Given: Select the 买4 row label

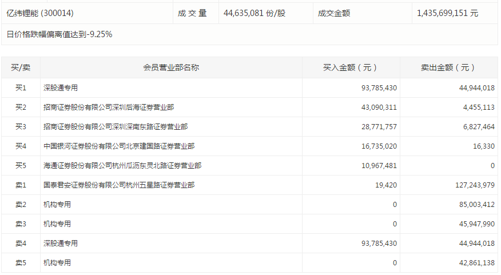Looking at the screenshot, I should pyautogui.click(x=21, y=146).
